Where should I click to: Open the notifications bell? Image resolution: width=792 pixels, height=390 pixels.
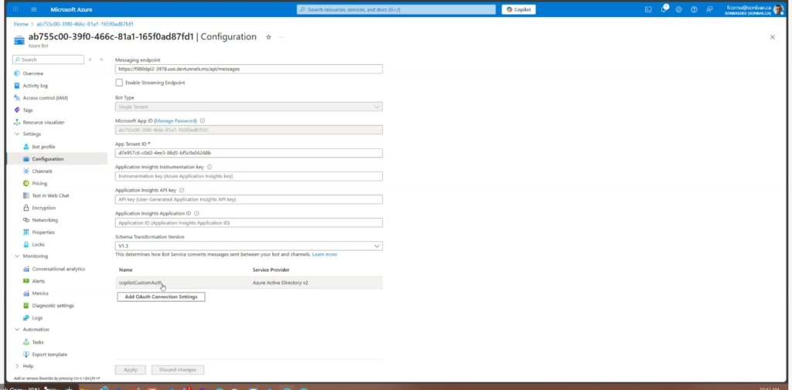click(x=664, y=9)
